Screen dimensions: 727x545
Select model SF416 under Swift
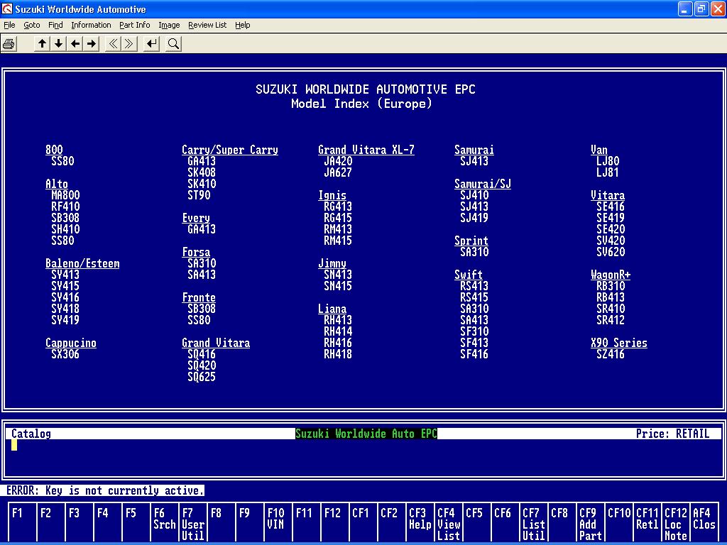click(x=474, y=354)
